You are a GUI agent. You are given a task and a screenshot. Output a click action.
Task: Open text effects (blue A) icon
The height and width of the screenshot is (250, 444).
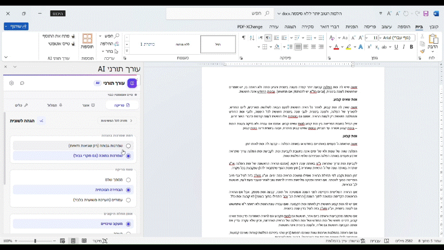361,47
